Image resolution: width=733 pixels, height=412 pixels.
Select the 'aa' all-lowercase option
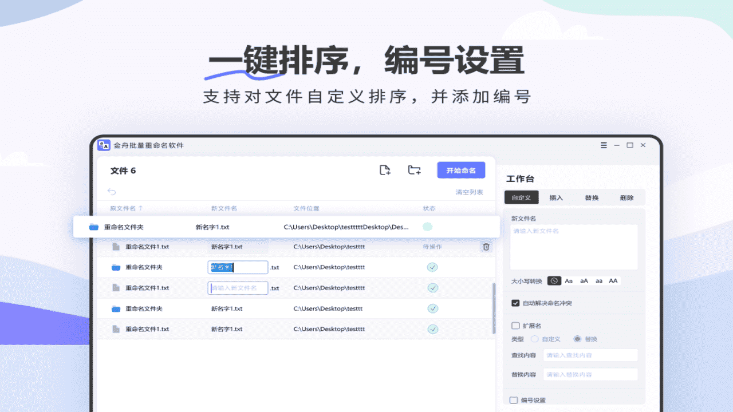point(600,280)
